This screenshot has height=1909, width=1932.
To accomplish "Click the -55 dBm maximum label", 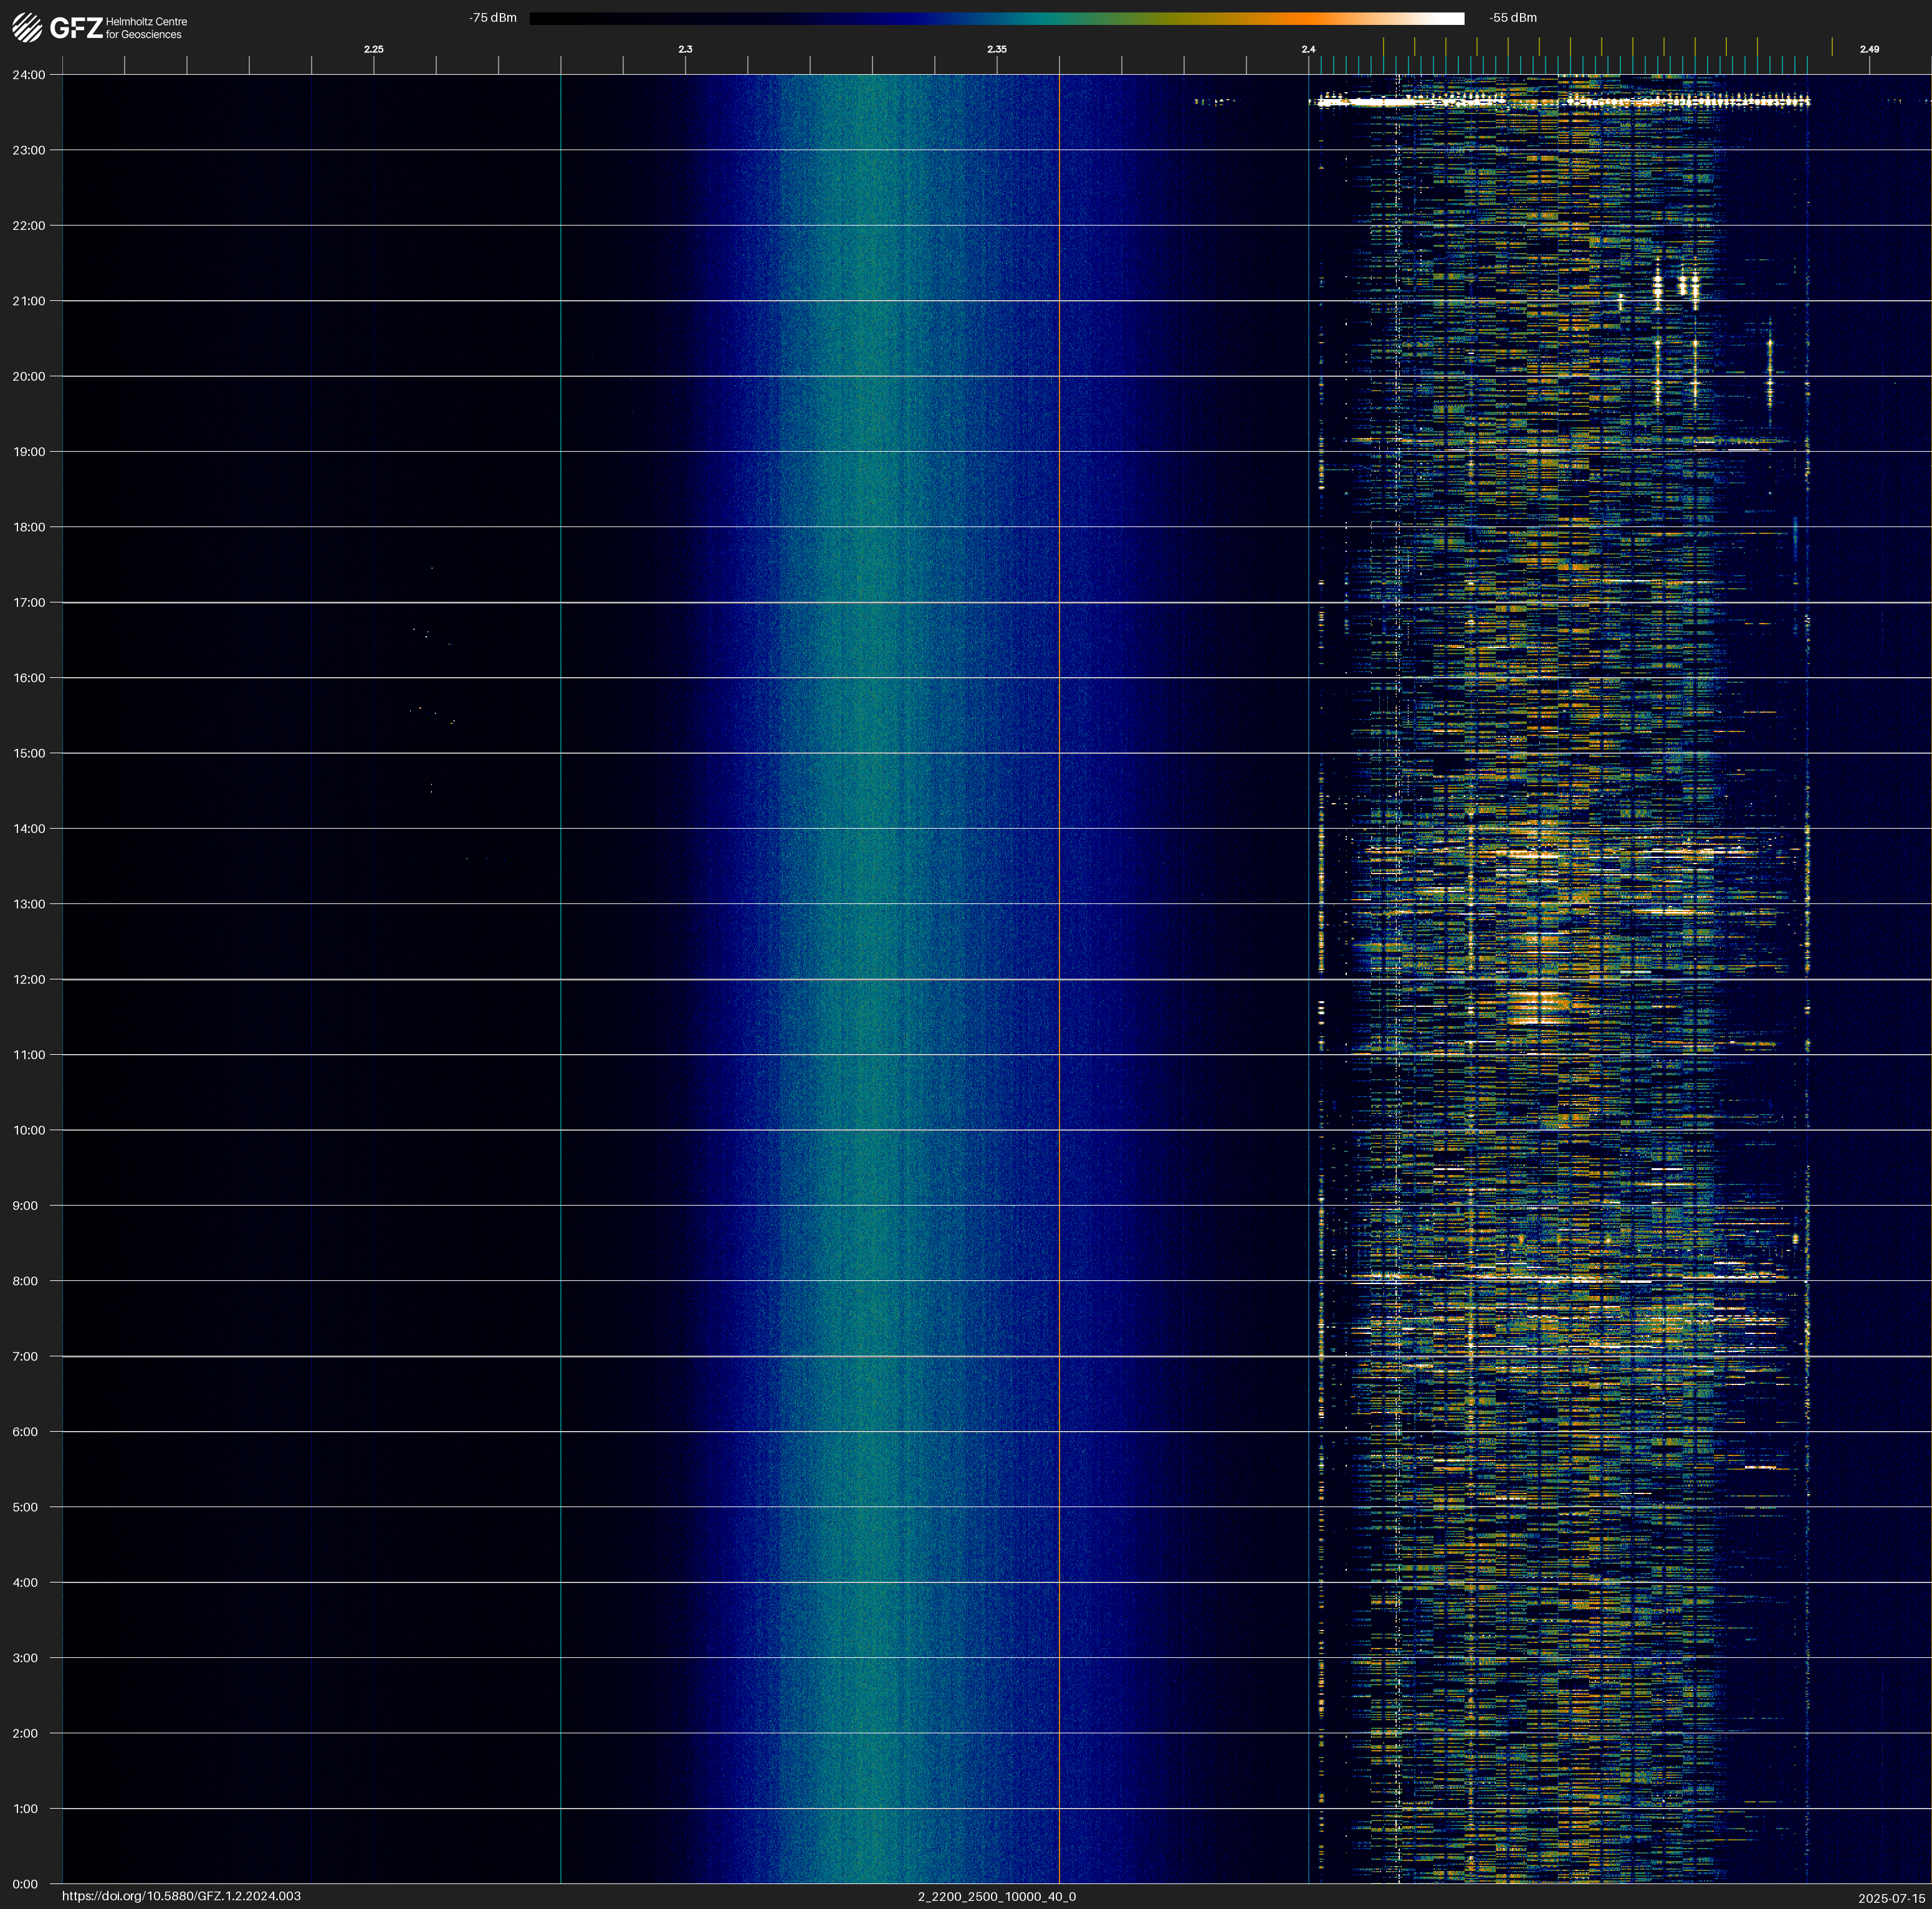I will 1512,18.
